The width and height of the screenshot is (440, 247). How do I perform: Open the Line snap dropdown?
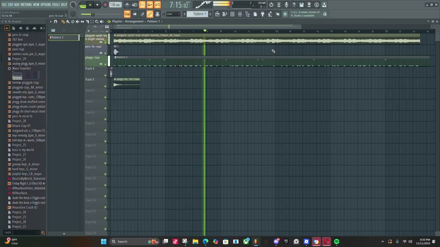pos(174,14)
